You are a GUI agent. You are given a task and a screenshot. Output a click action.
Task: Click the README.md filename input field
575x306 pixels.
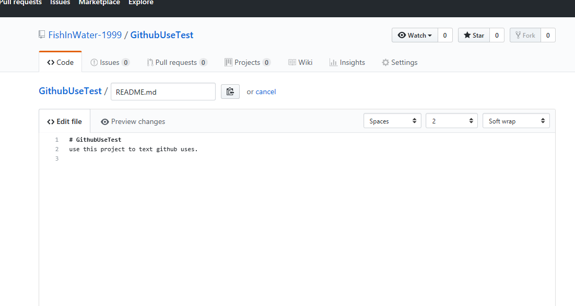162,91
